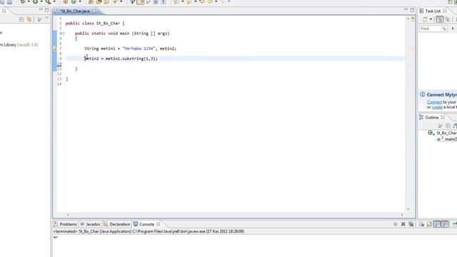Maximize the editor area

tap(412, 10)
